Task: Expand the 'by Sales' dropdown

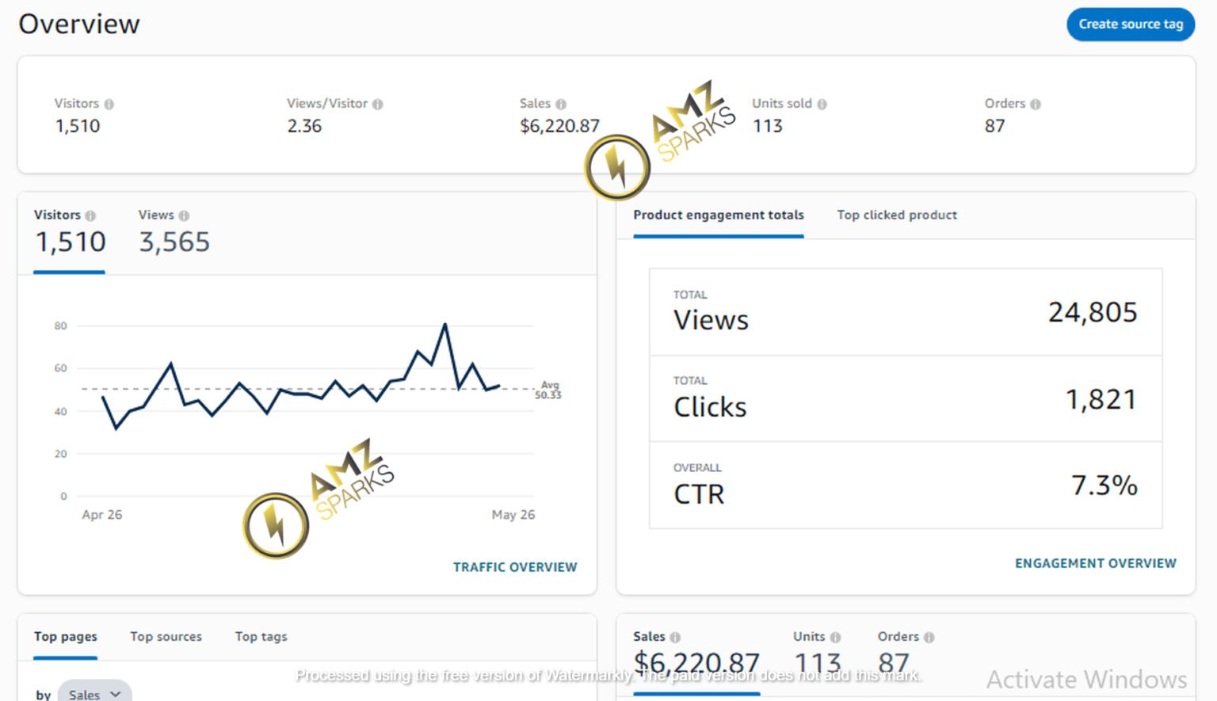Action: [94, 694]
